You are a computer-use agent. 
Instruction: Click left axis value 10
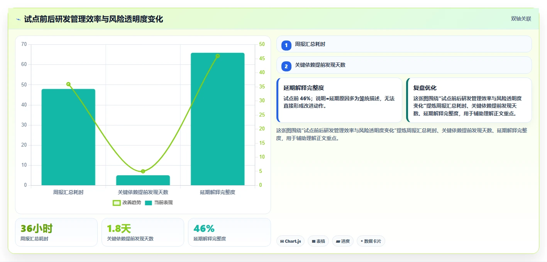click(x=24, y=165)
